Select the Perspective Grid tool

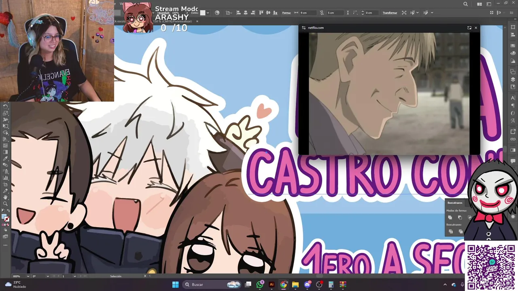[6, 139]
